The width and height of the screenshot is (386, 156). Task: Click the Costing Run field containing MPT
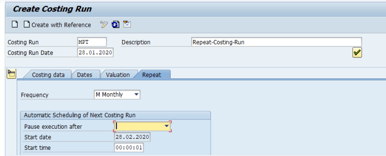(92, 42)
